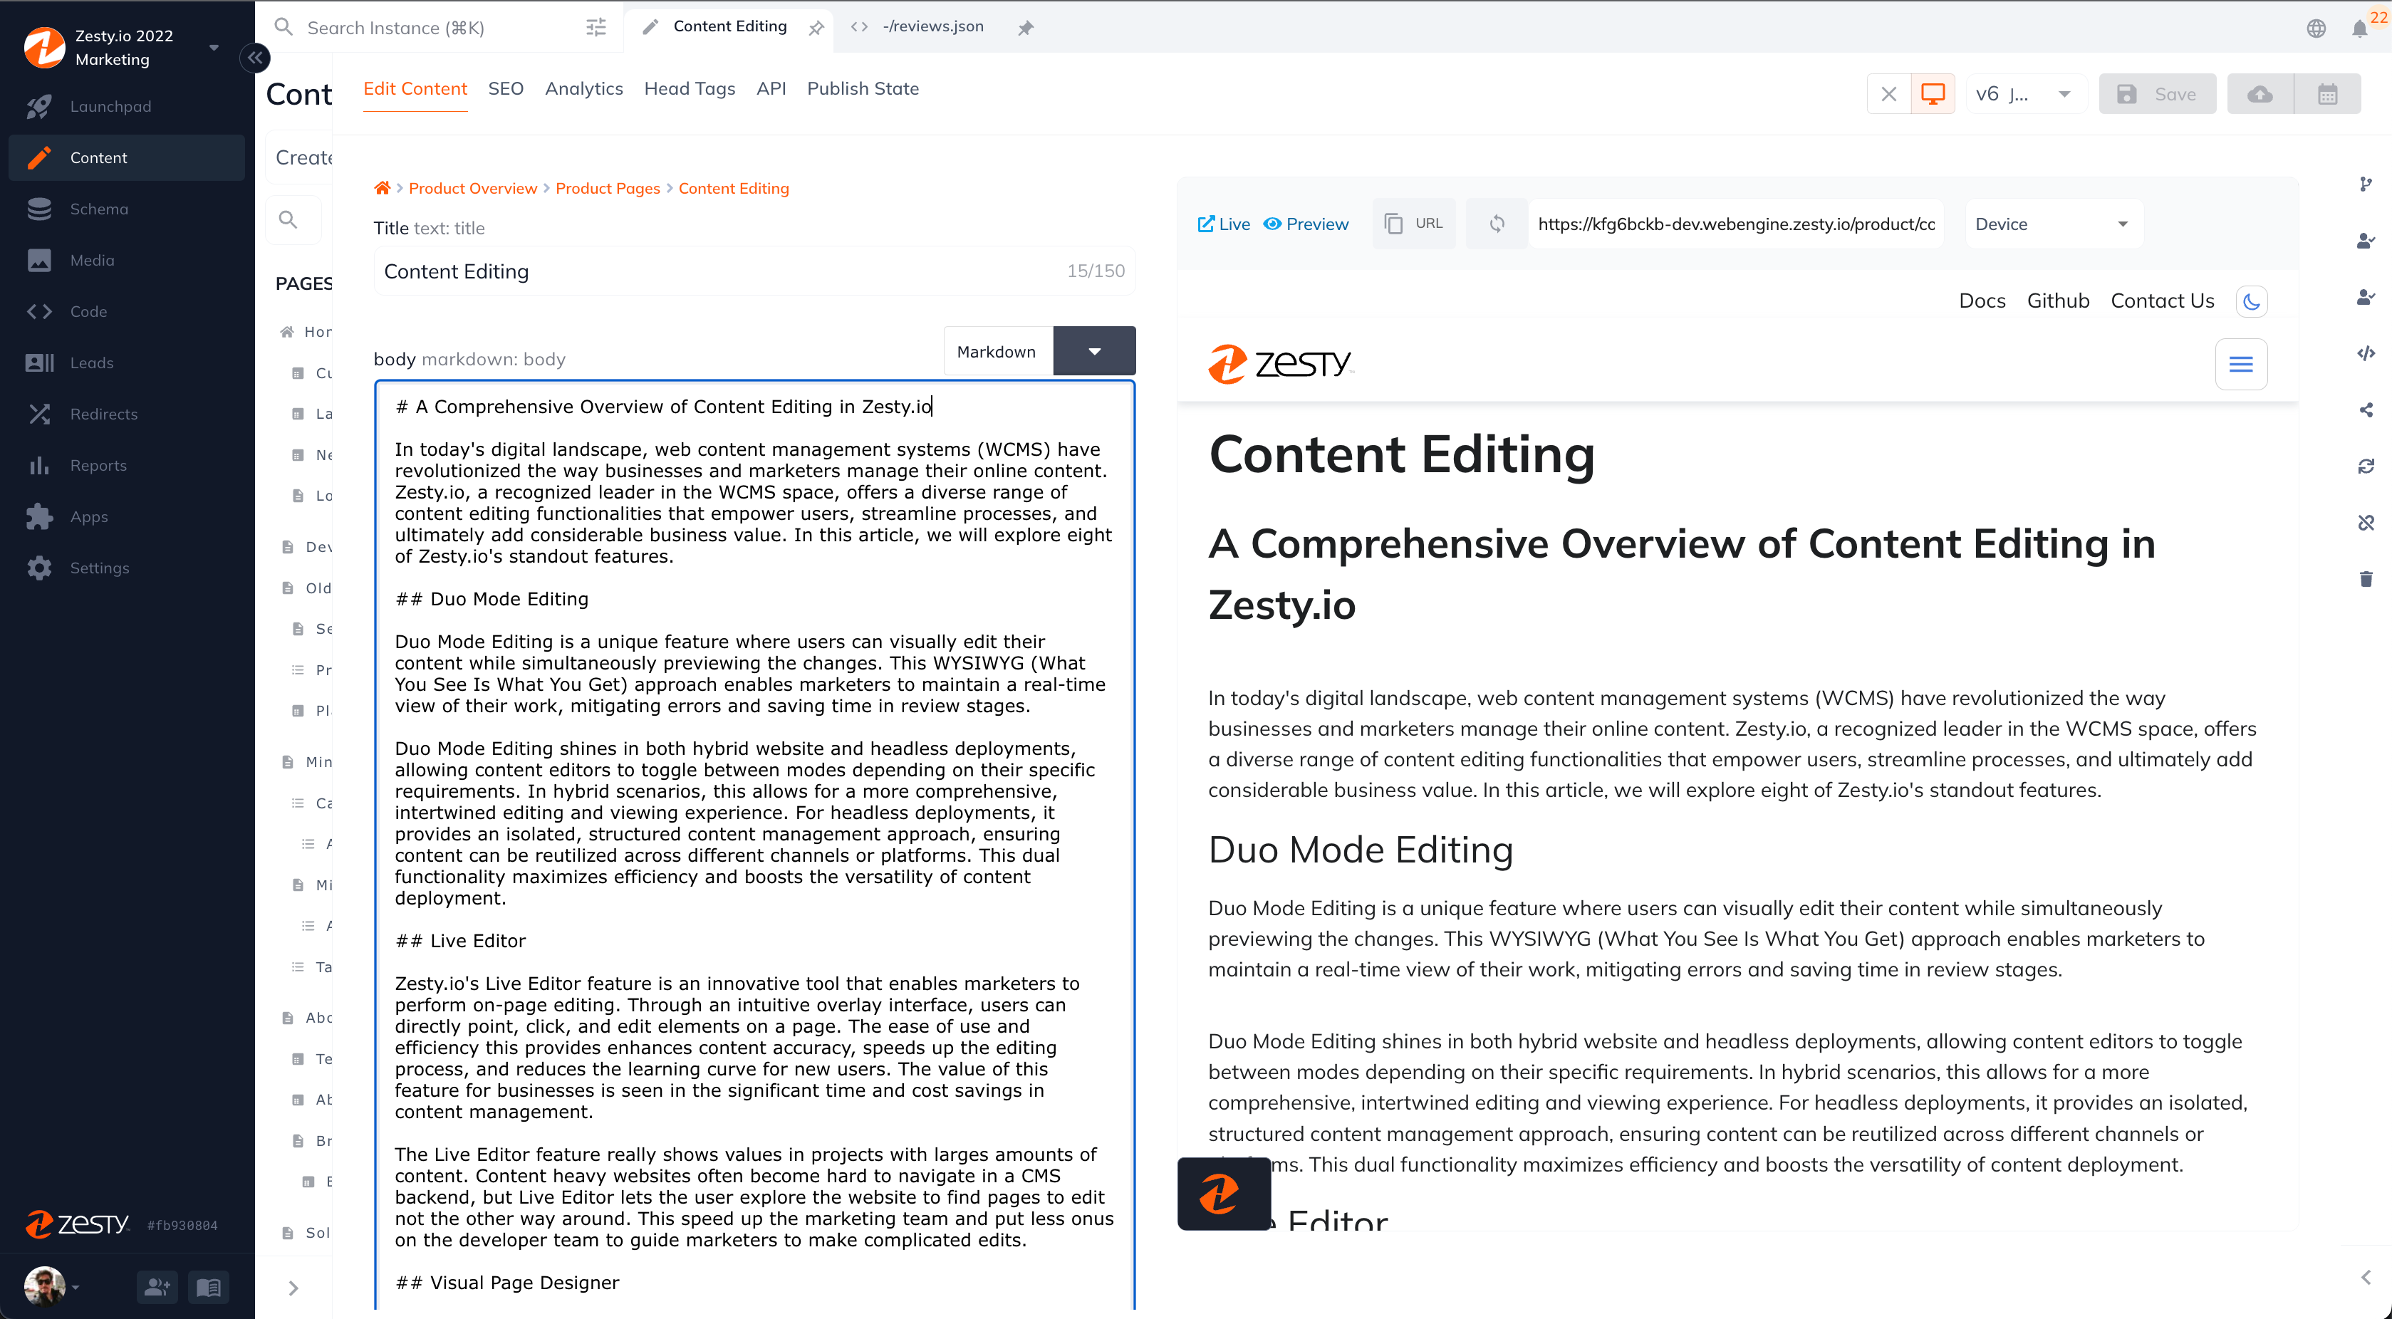The image size is (2392, 1319).
Task: Click the search filter options icon
Action: pos(596,28)
